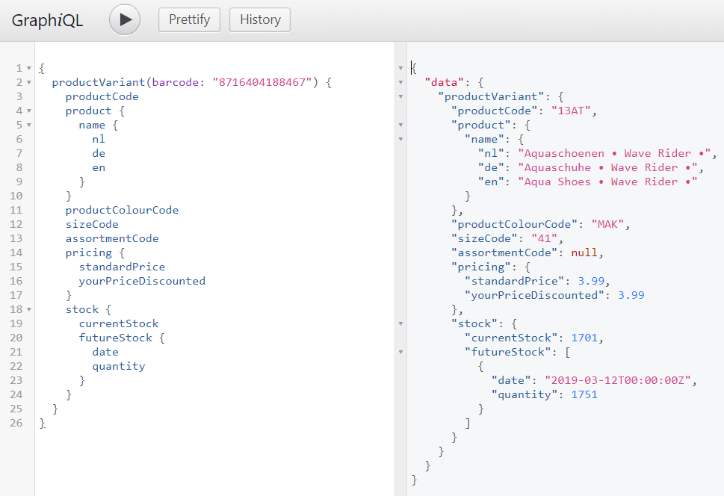Viewport: 724px width, 496px height.
Task: Collapse the "data" object in the response
Action: pos(400,83)
